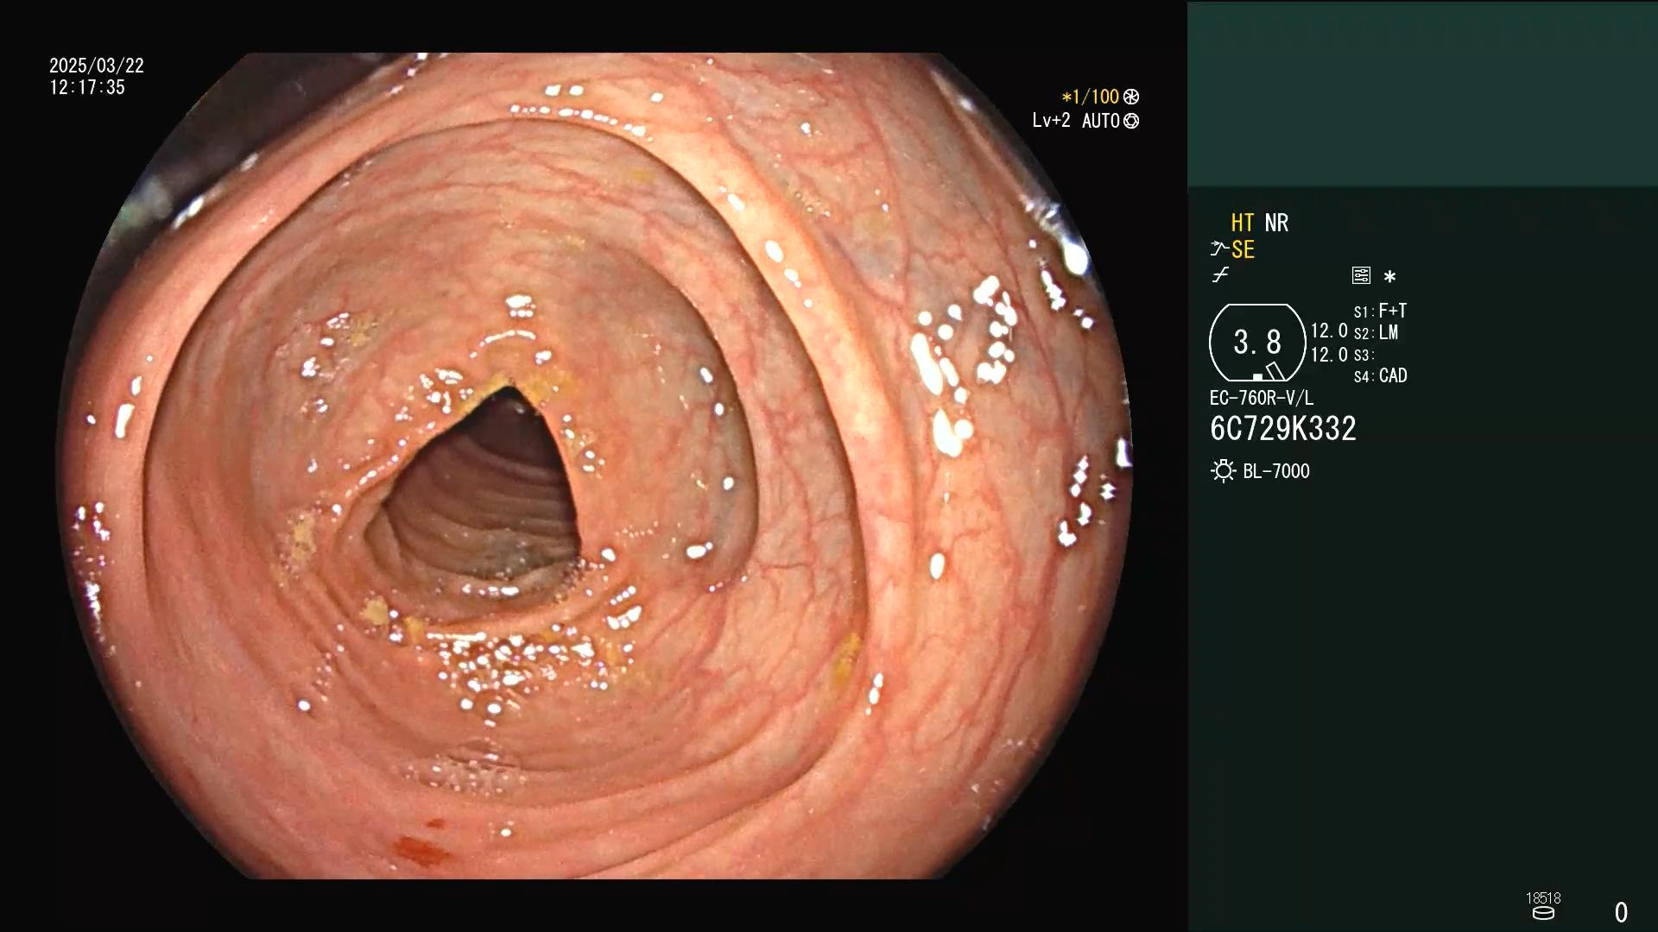Click the time stamp 12:17:35
Viewport: 1658px width, 932px height.
coord(87,87)
